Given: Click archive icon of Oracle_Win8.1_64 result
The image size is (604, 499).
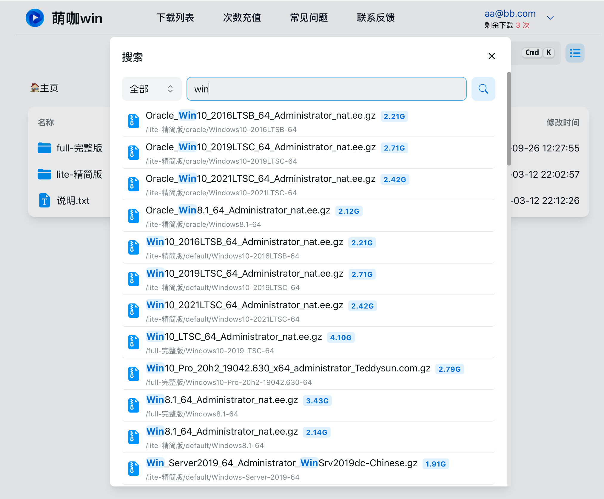Looking at the screenshot, I should click(133, 216).
